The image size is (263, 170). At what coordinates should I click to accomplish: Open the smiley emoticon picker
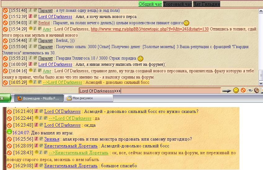(236, 90)
